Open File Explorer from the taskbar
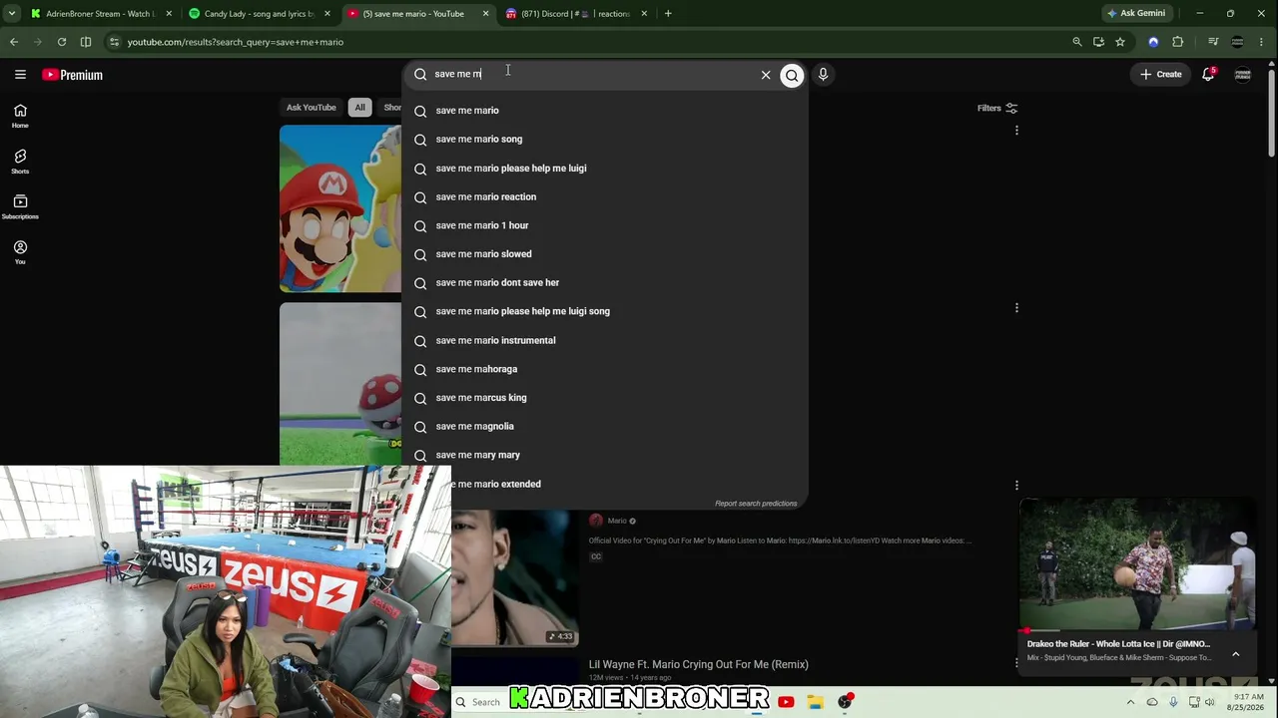1278x718 pixels. [x=816, y=702]
